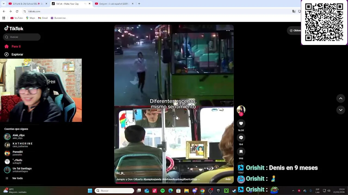Open the Gmail bookmark

(x=43, y=18)
